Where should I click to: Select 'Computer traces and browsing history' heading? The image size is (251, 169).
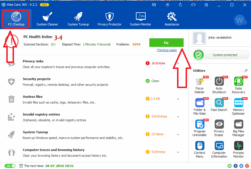(54, 150)
